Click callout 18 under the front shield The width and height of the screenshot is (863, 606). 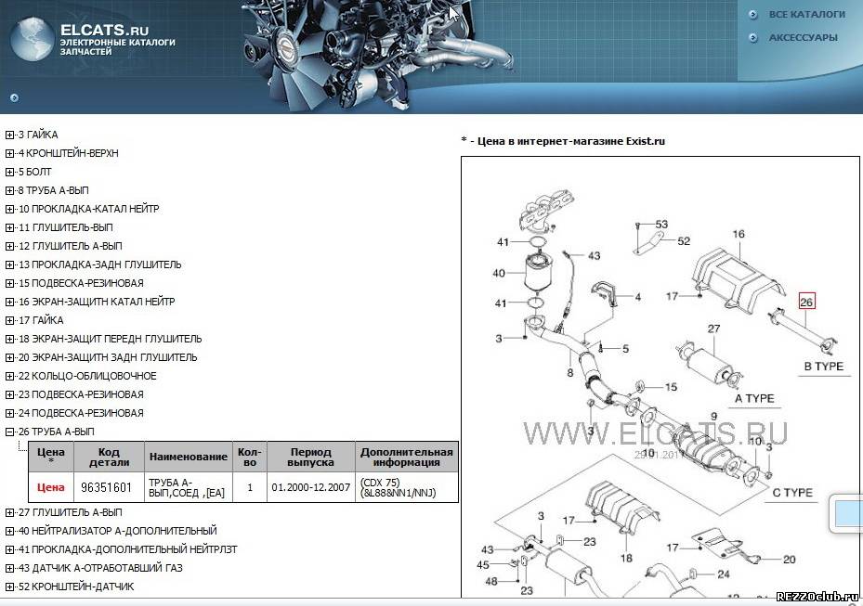(x=626, y=558)
